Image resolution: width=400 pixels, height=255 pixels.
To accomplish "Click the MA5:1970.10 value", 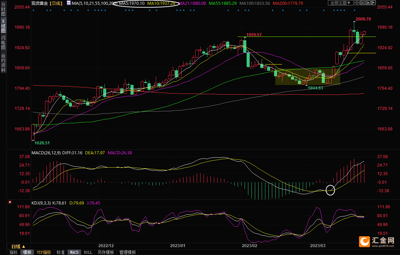I will pos(132,3).
